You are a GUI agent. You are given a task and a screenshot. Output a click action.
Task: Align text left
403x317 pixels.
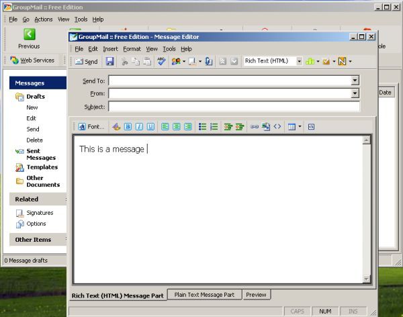[165, 126]
